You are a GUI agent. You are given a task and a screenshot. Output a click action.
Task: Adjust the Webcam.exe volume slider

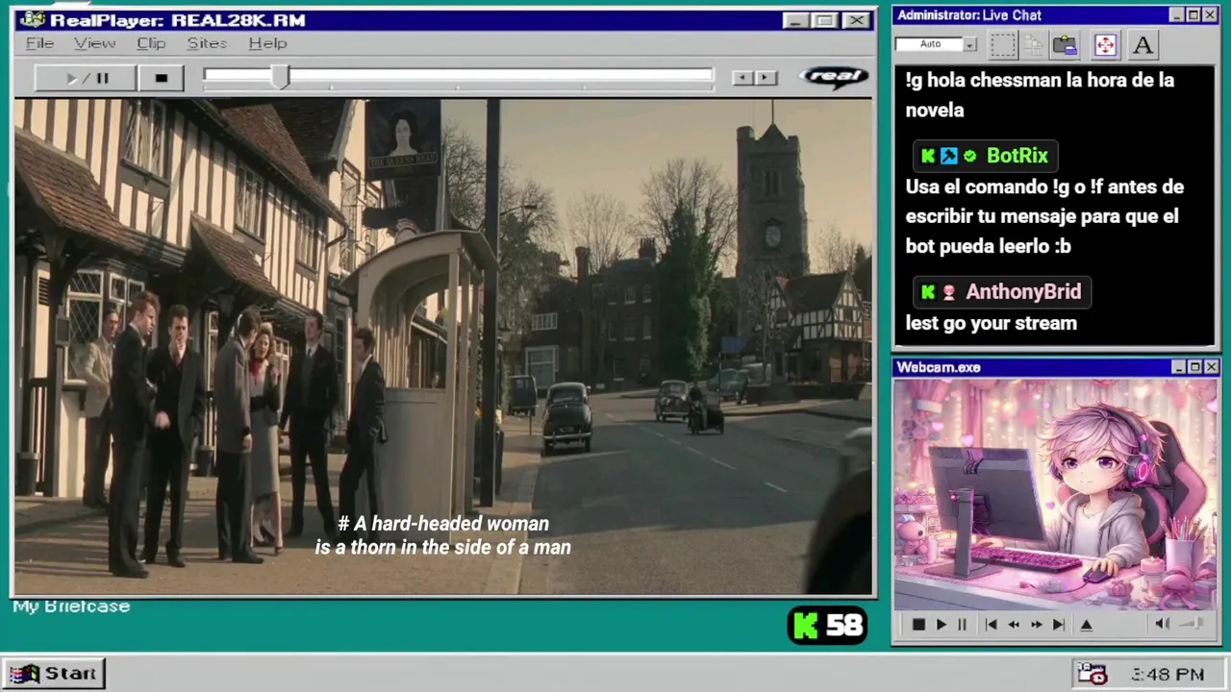point(1192,624)
